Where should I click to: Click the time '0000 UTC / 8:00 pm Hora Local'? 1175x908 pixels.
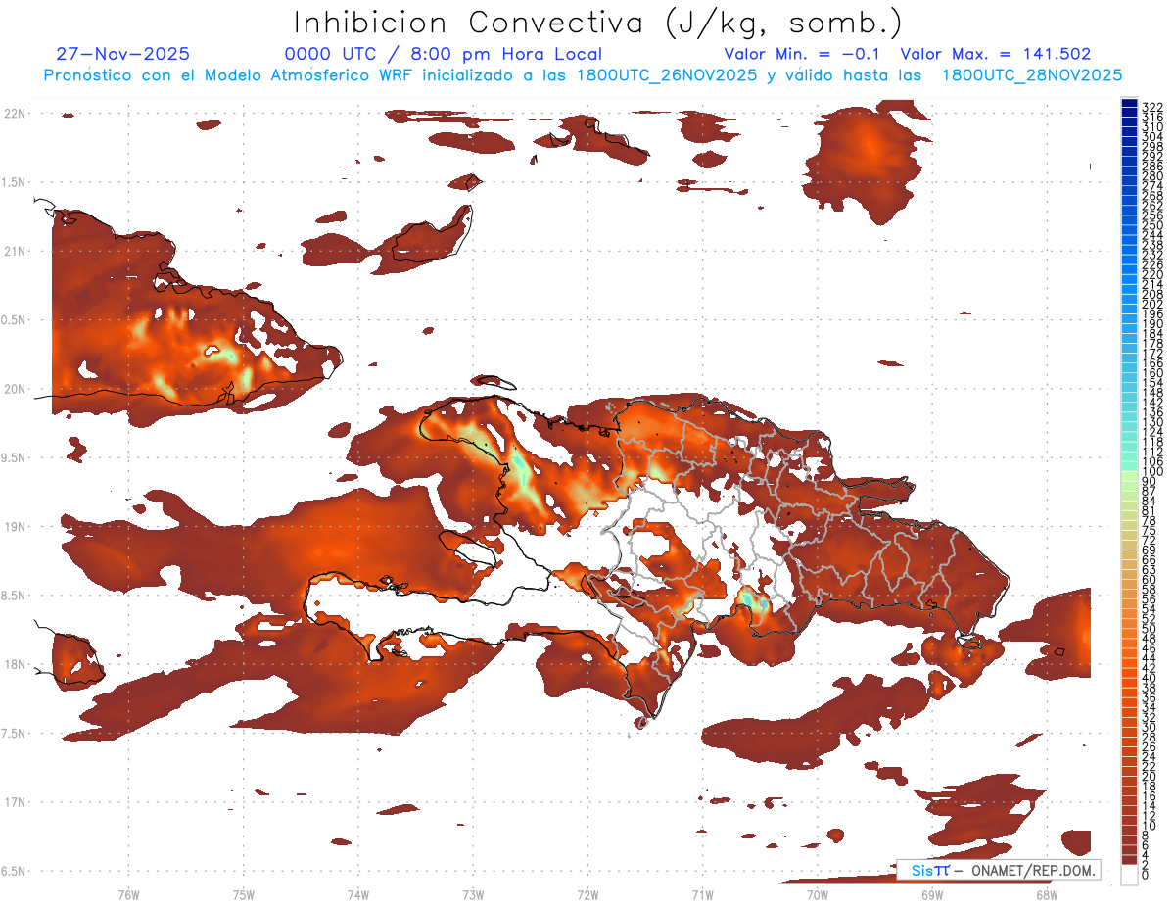coord(444,54)
